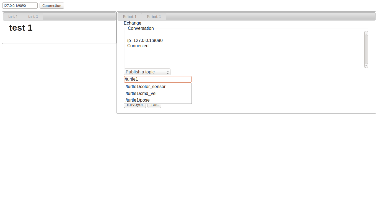
Task: Click the IP address input field
Action: point(20,6)
